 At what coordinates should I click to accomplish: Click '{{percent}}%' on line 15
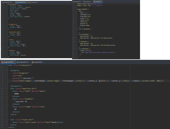pyautogui.click(x=20, y=102)
